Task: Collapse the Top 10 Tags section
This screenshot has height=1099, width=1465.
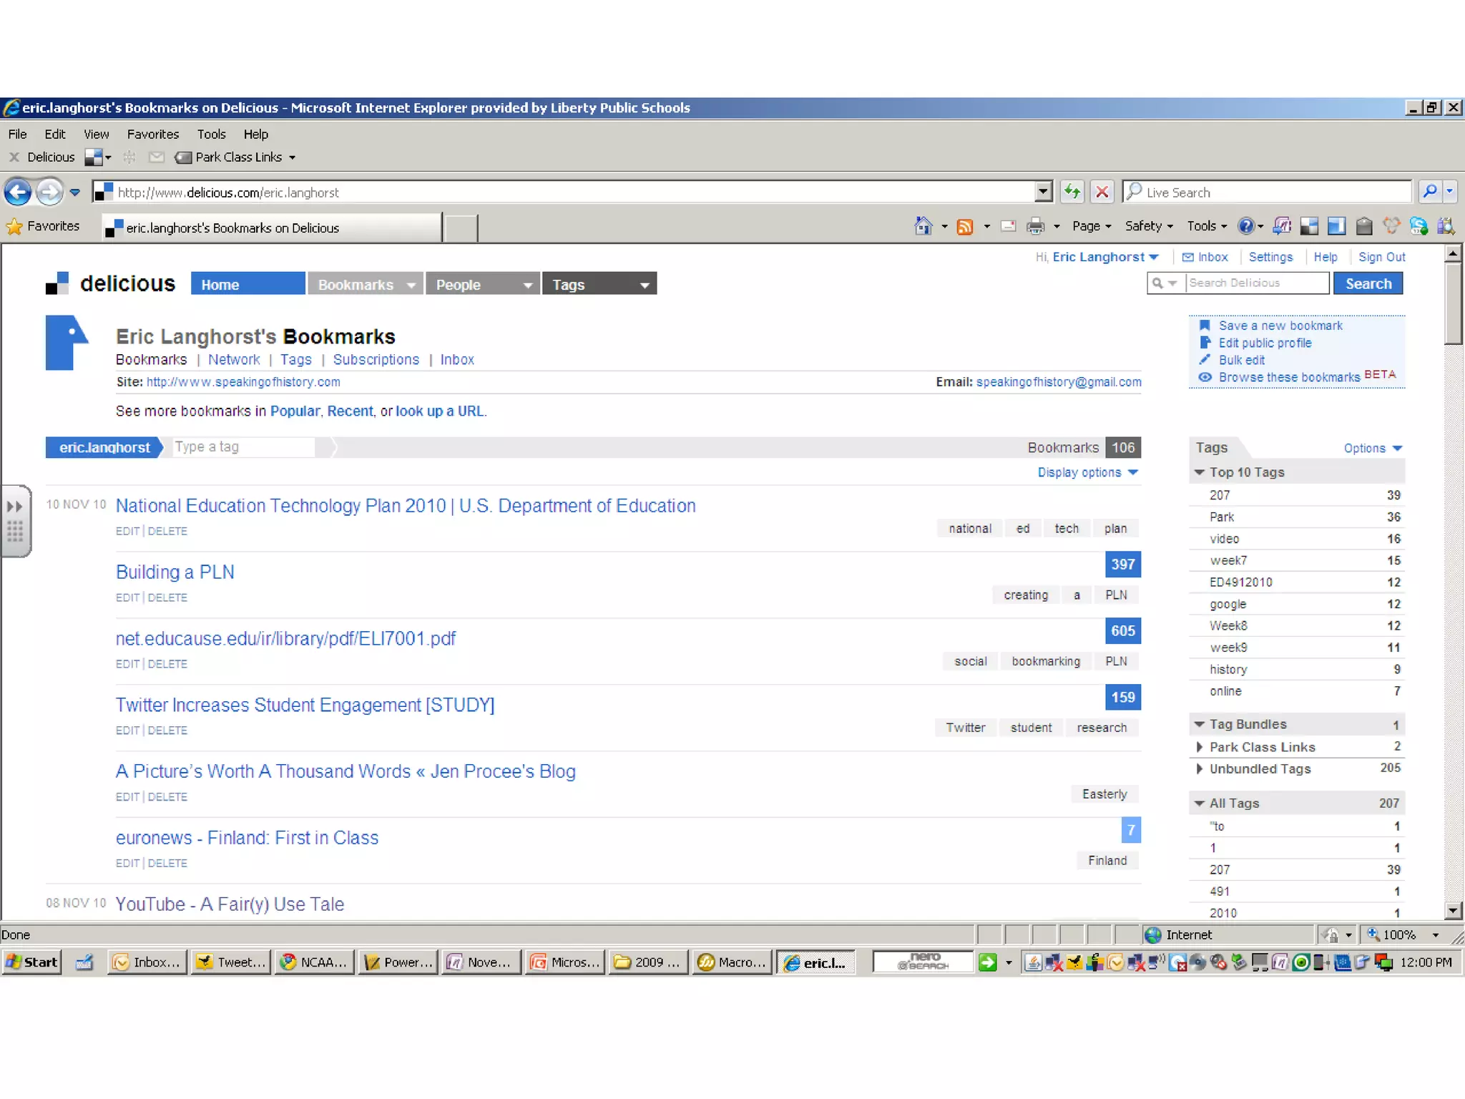Action: click(x=1200, y=472)
